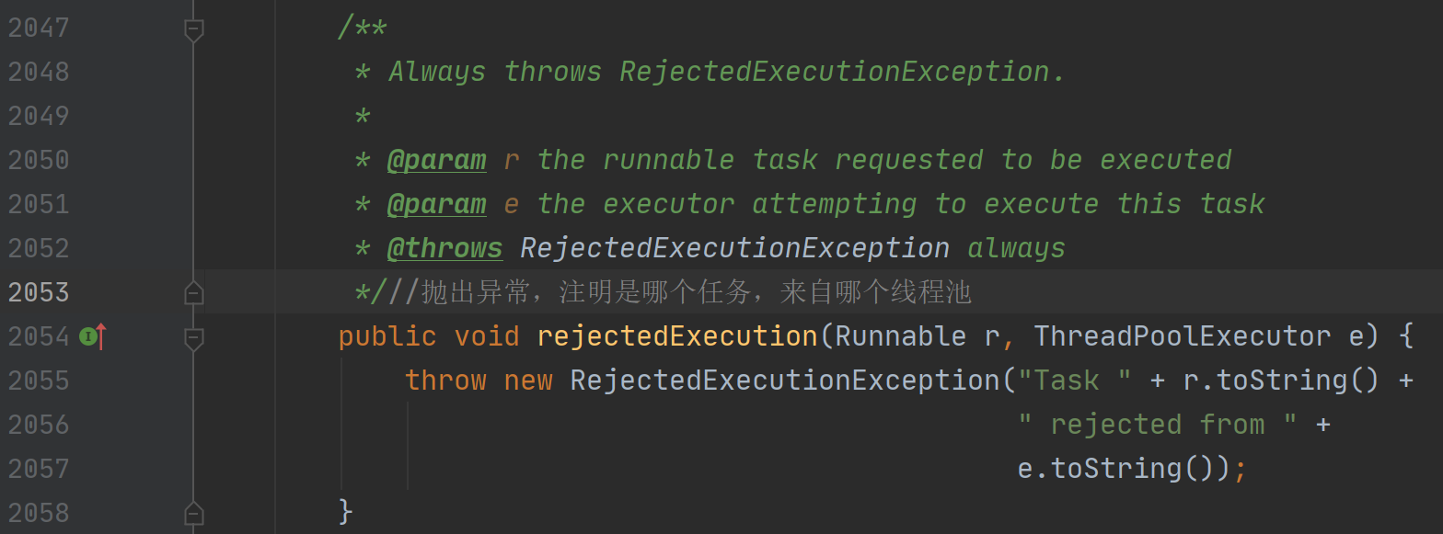Collapse the rejectedExecution method body fold marker
1443x534 pixels.
click(193, 338)
